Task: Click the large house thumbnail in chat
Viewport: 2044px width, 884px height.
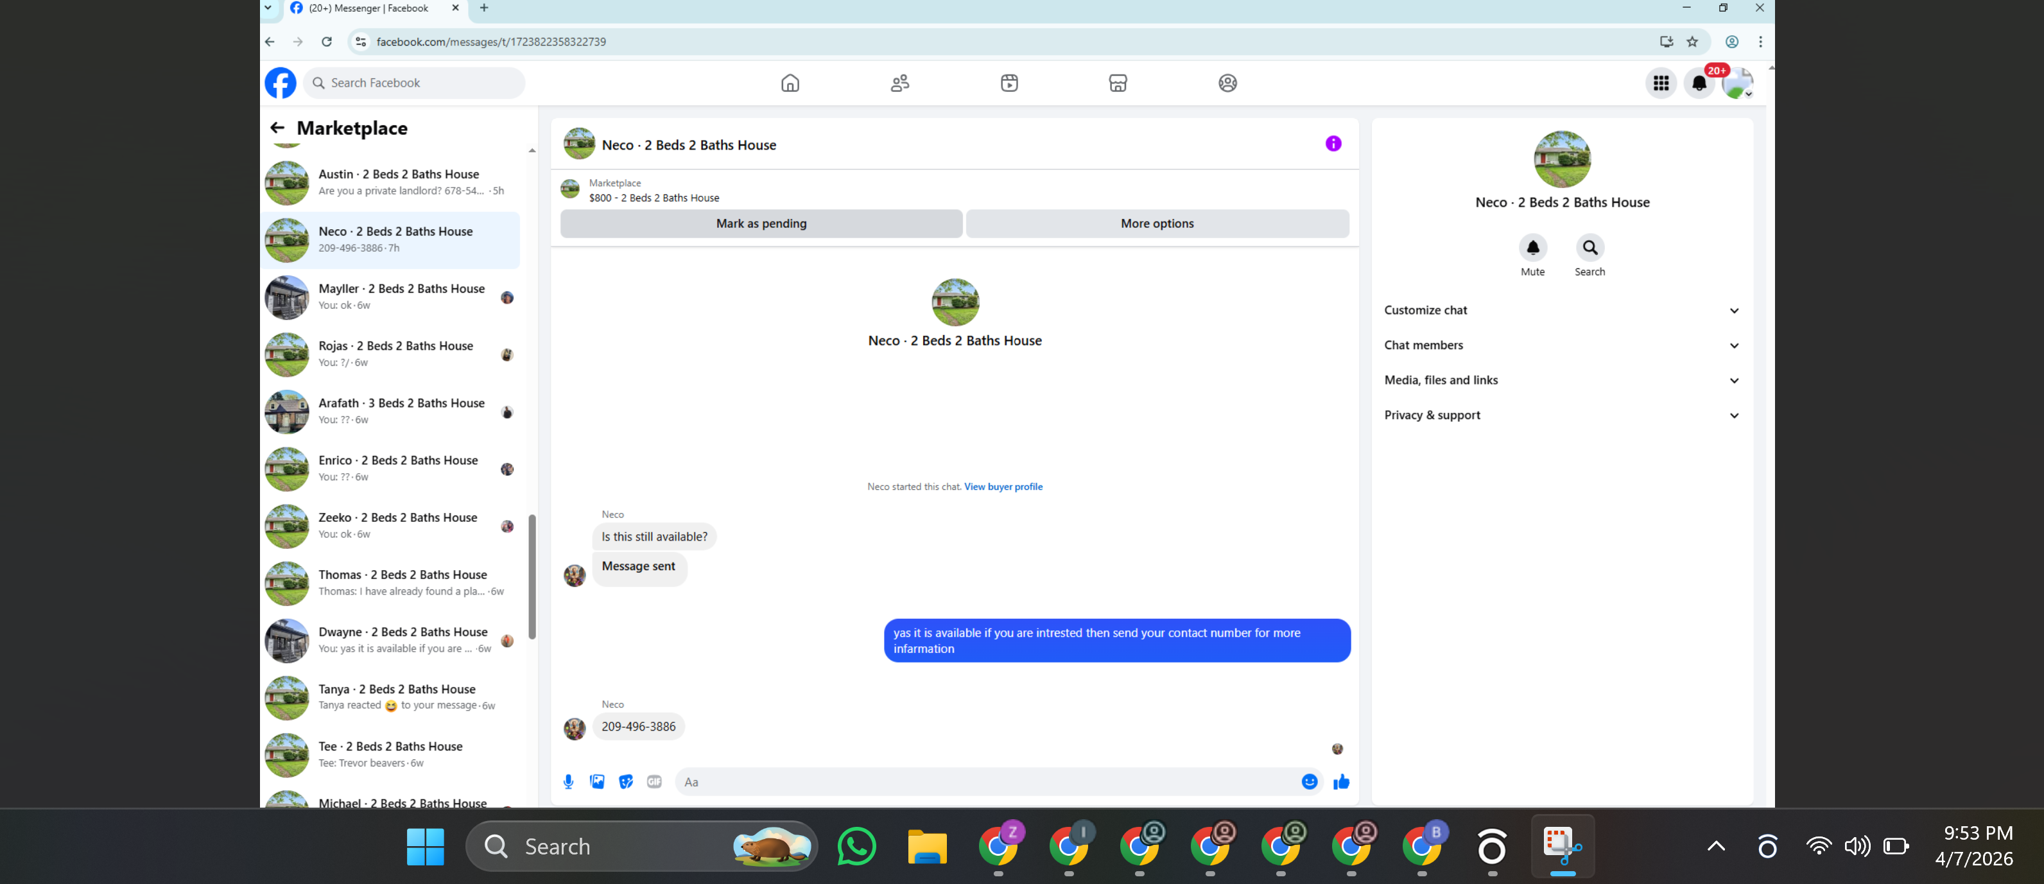Action: click(x=955, y=302)
